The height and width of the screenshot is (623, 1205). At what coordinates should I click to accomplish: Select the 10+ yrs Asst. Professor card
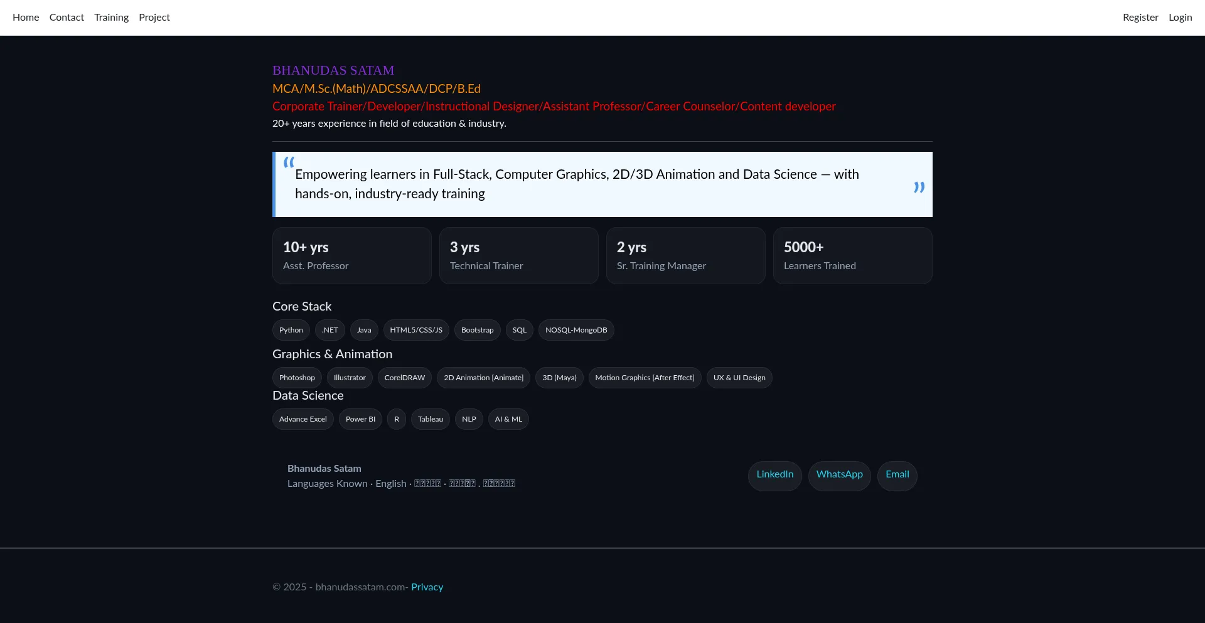(x=351, y=255)
